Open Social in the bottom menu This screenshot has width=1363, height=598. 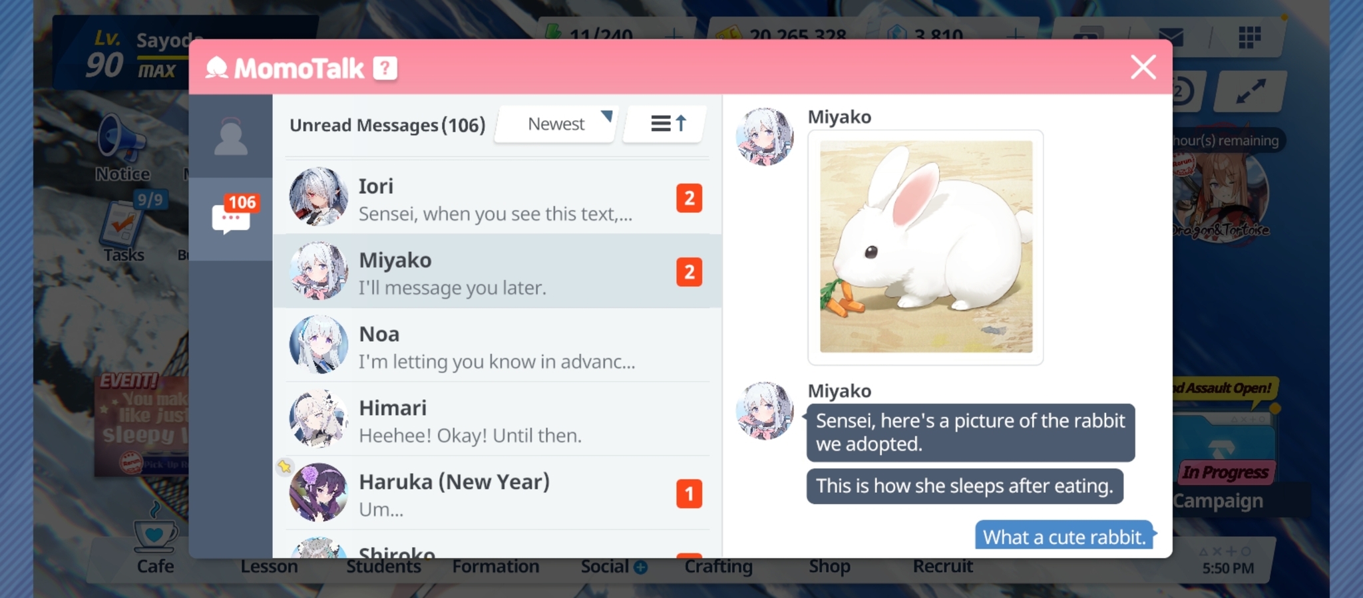point(613,567)
